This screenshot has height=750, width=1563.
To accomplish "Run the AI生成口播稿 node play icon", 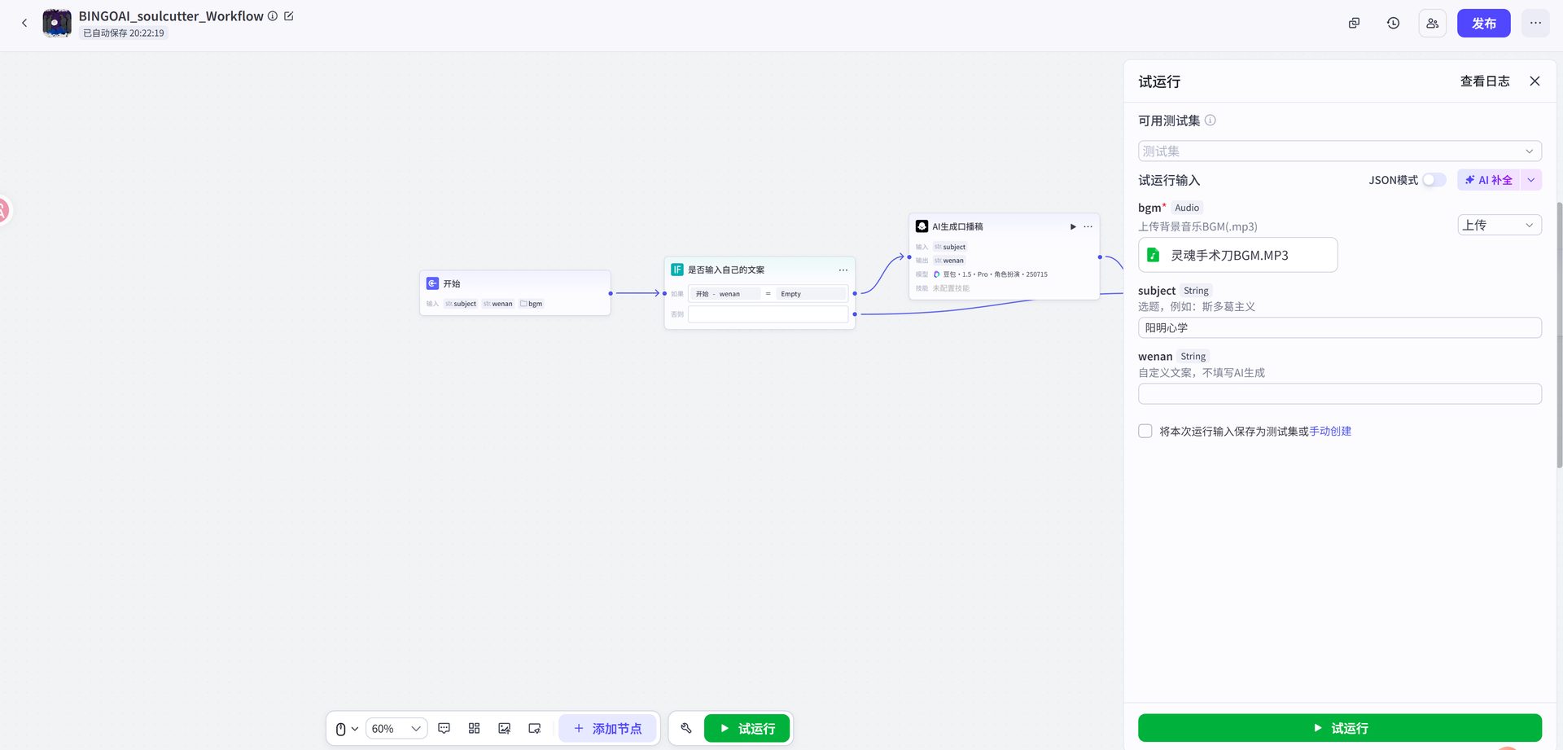I will click(1073, 226).
